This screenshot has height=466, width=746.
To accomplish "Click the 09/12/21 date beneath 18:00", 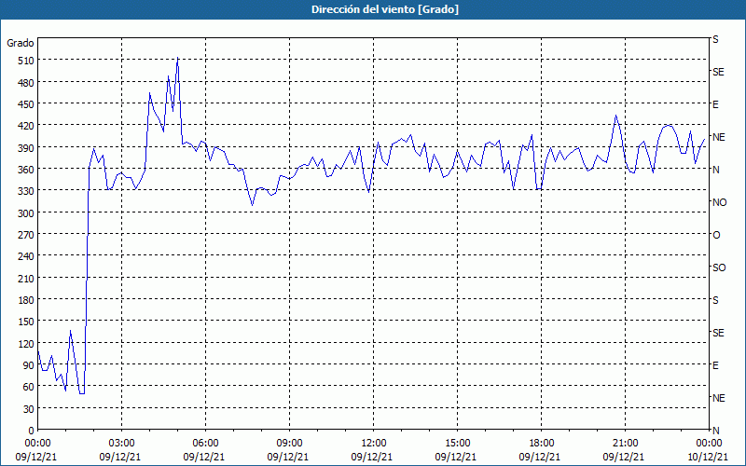I will pos(540,457).
